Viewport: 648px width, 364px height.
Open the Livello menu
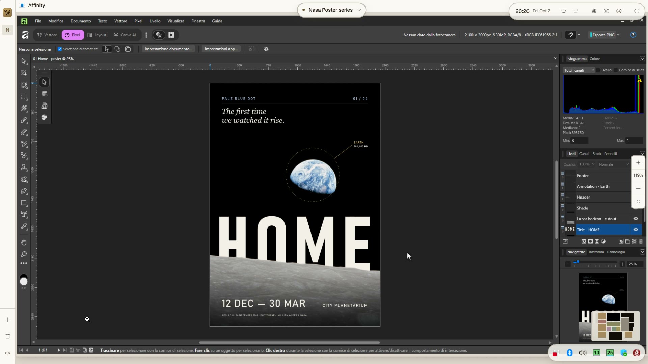coord(155,21)
